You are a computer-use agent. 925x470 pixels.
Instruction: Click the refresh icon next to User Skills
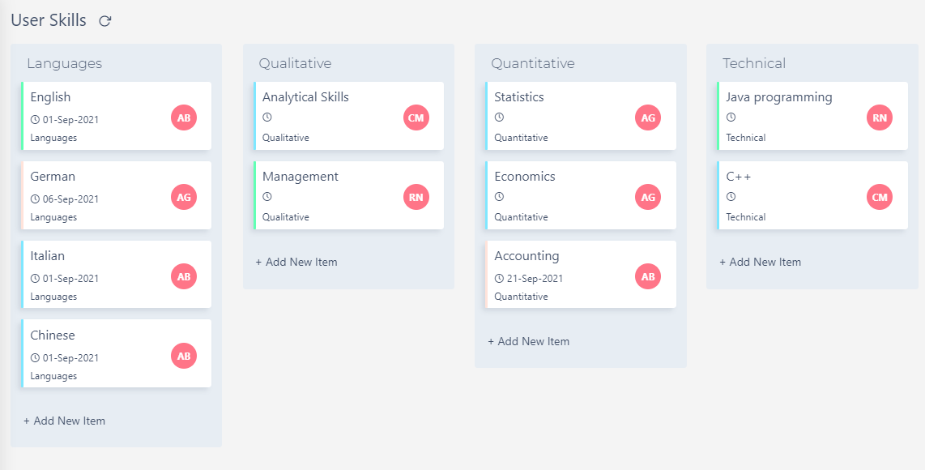point(104,21)
